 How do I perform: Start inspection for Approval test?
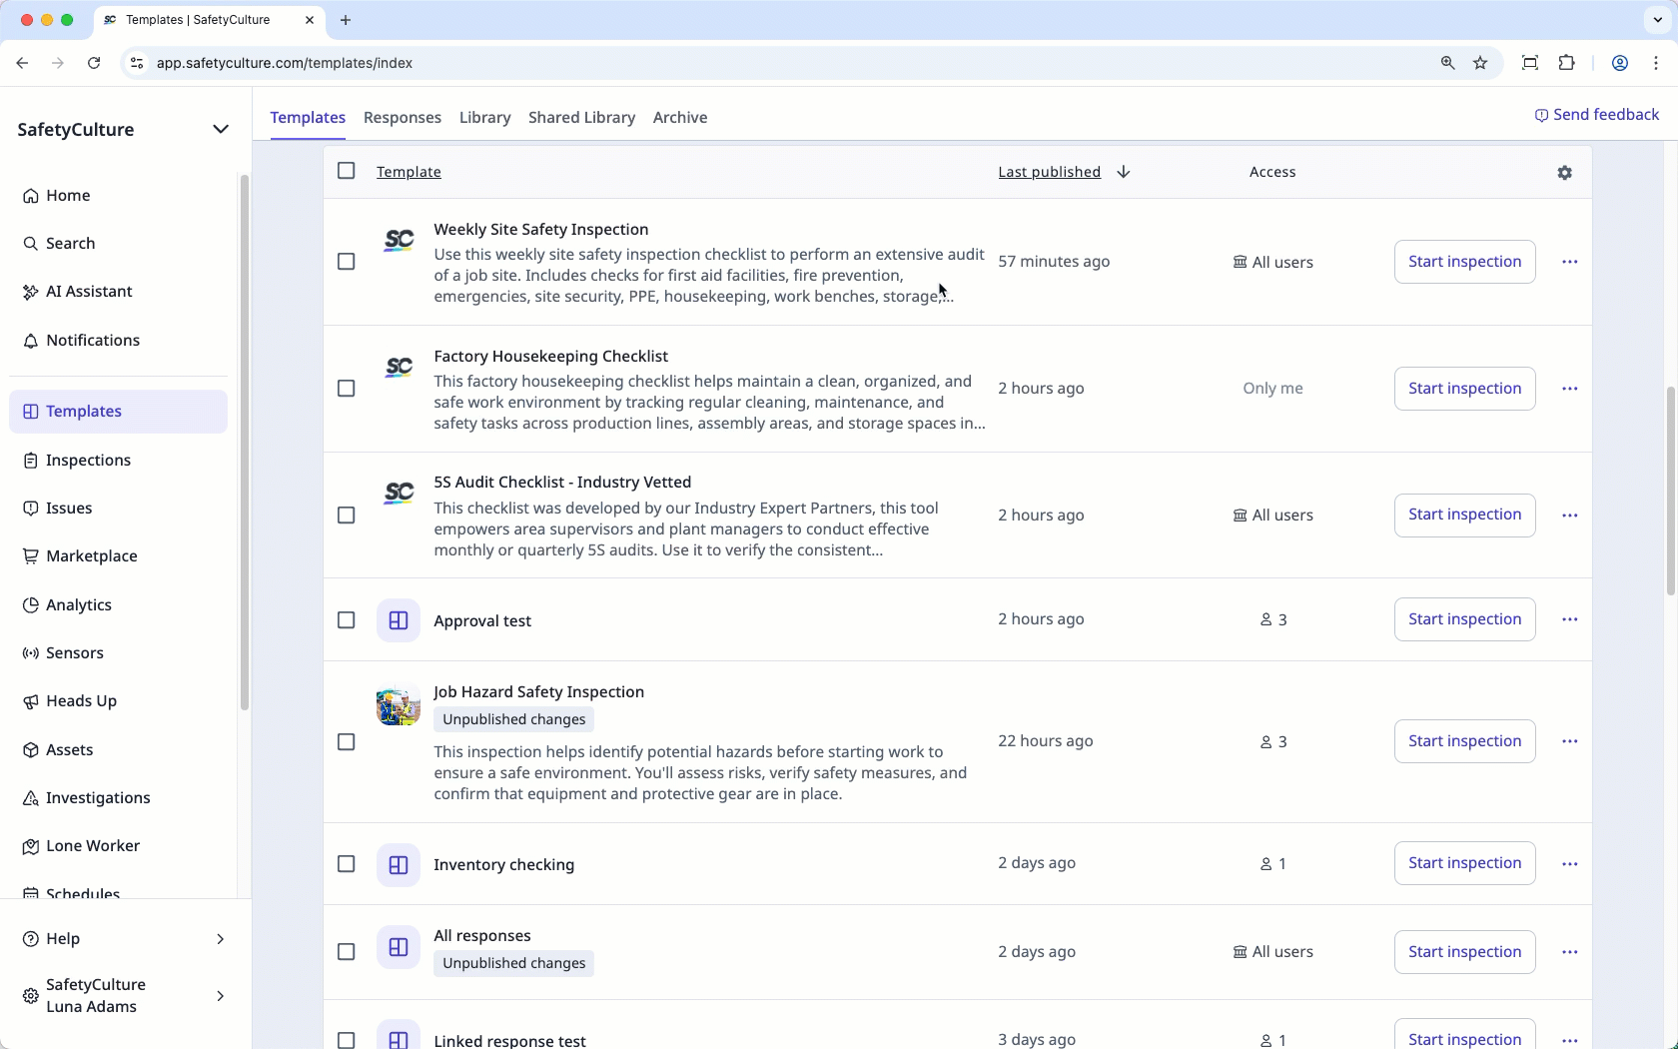coord(1464,619)
